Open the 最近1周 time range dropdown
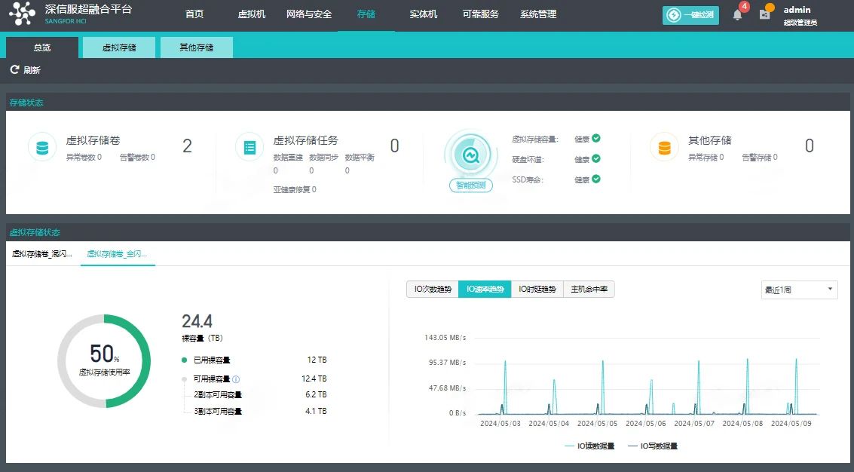Image resolution: width=854 pixels, height=472 pixels. (799, 290)
